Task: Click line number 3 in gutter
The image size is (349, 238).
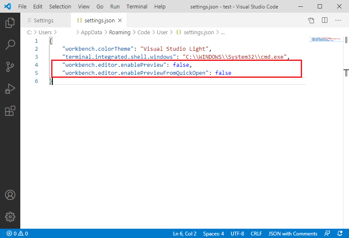Action: coord(36,57)
